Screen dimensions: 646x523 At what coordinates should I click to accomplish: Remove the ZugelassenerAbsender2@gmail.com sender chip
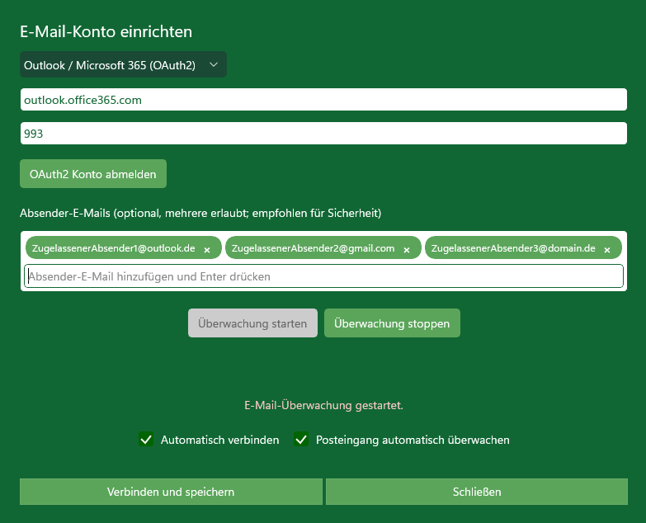[x=408, y=249]
